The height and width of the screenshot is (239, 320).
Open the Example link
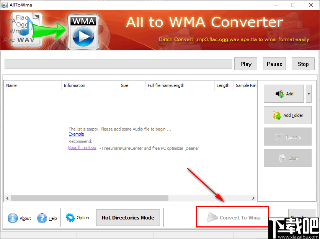click(x=76, y=134)
